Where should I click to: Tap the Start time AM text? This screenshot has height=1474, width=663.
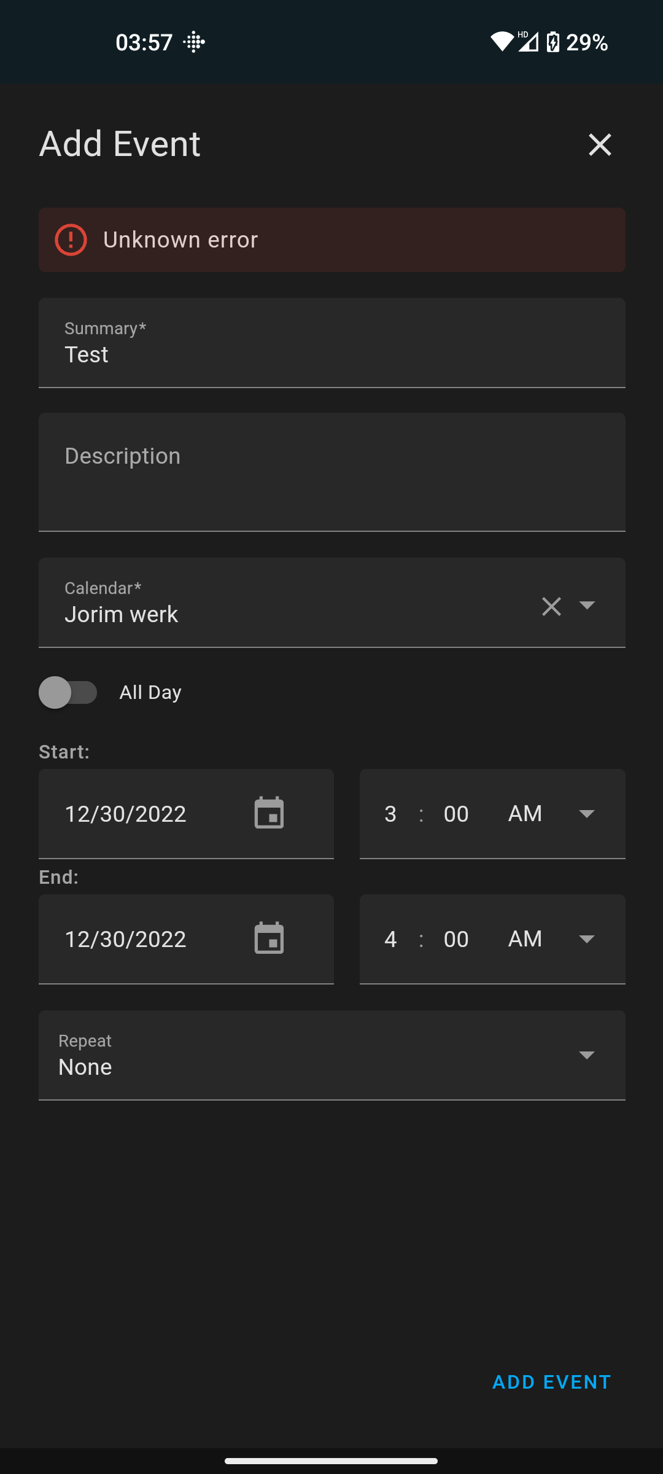tap(525, 814)
